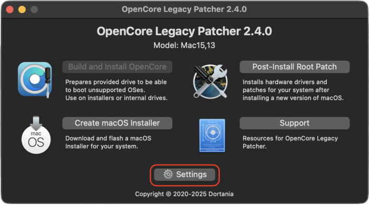Open the Support resources button
The width and height of the screenshot is (369, 205).
coord(295,123)
